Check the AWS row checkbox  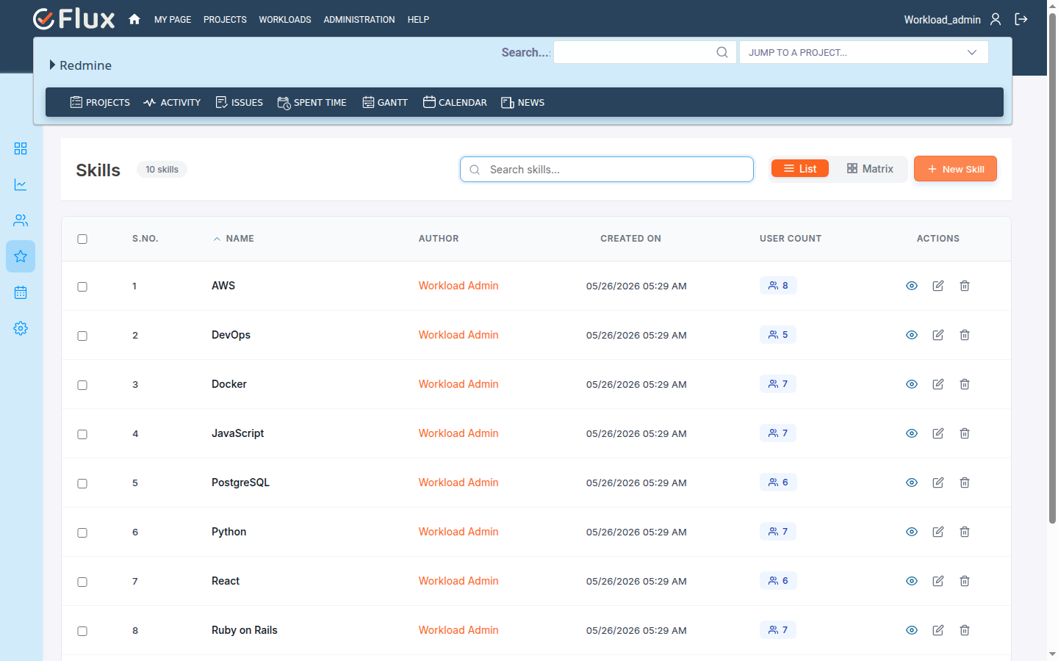pos(82,286)
